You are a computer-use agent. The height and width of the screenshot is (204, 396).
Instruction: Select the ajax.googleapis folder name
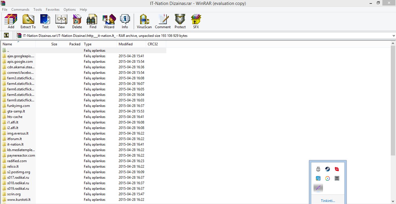[21, 56]
